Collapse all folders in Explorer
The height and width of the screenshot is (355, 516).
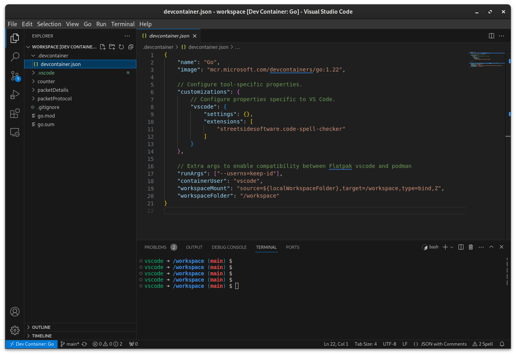click(131, 47)
